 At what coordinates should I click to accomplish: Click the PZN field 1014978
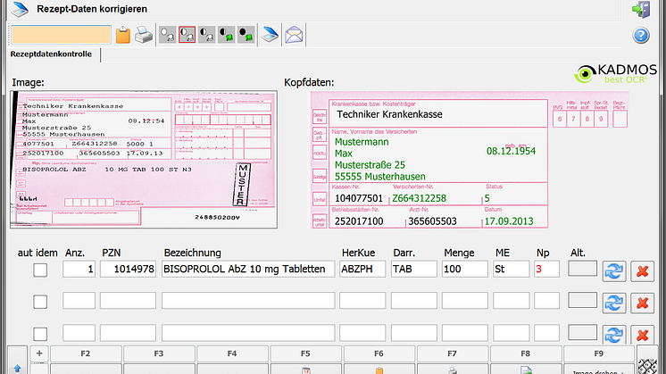point(128,270)
